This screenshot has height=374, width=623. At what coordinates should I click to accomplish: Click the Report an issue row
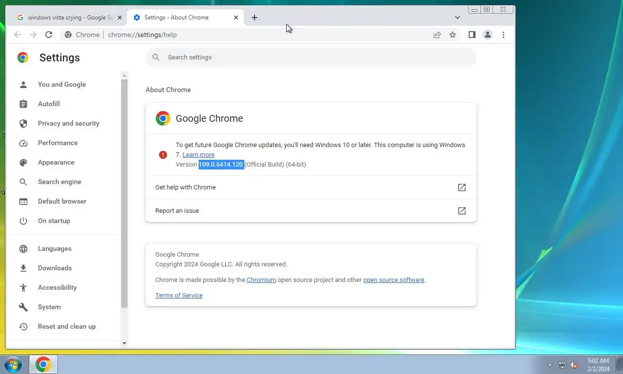(x=311, y=211)
